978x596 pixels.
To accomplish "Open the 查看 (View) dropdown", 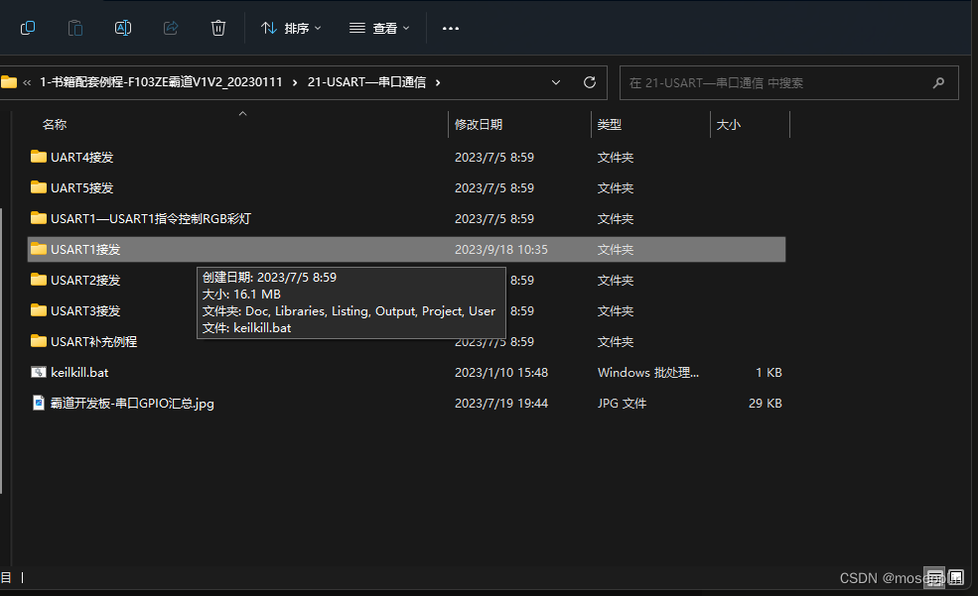I will tap(380, 28).
